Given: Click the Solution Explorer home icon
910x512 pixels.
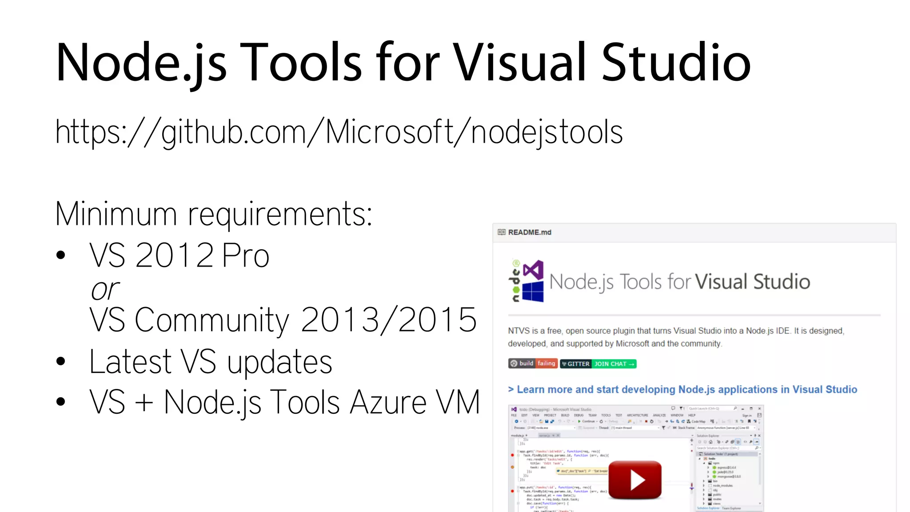Looking at the screenshot, I should pos(710,442).
